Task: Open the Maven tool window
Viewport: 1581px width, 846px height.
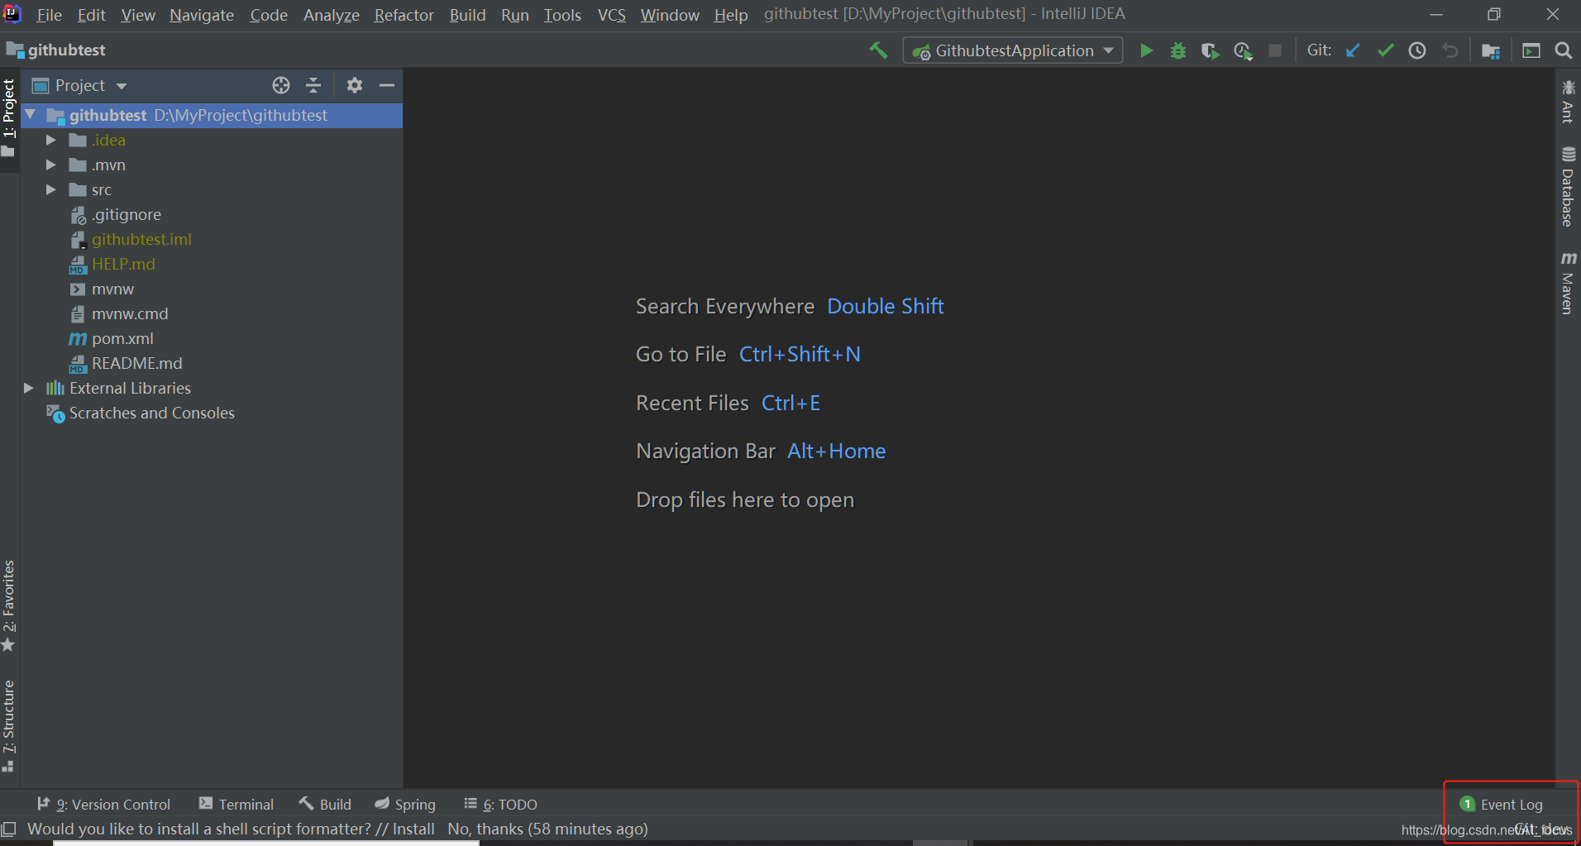Action: [x=1568, y=284]
